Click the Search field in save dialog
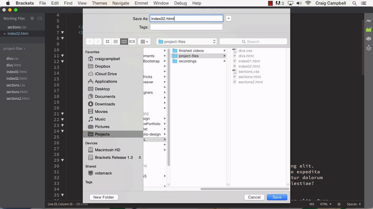This screenshot has height=209, width=373. [x=253, y=42]
